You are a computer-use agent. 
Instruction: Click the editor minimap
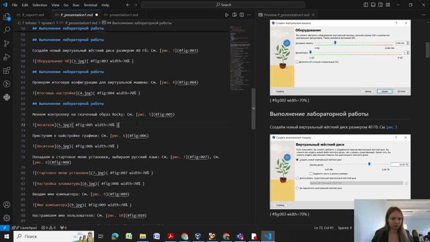(x=240, y=58)
